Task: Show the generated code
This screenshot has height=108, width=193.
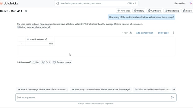Action: [x=163, y=33]
